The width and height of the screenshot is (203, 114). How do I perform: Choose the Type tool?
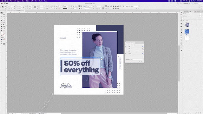coord(2,19)
